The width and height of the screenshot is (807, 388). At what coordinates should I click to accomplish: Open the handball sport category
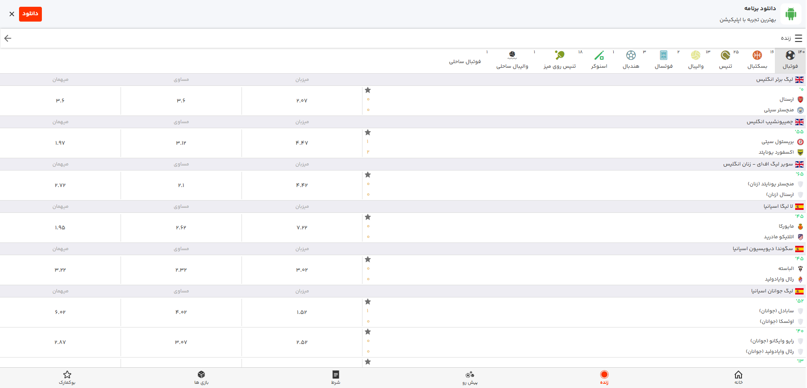pos(631,60)
